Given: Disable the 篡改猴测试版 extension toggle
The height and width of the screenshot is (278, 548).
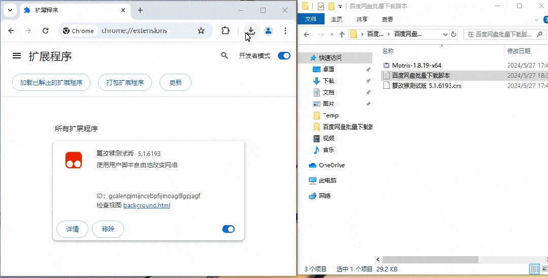Looking at the screenshot, I should click(x=229, y=229).
